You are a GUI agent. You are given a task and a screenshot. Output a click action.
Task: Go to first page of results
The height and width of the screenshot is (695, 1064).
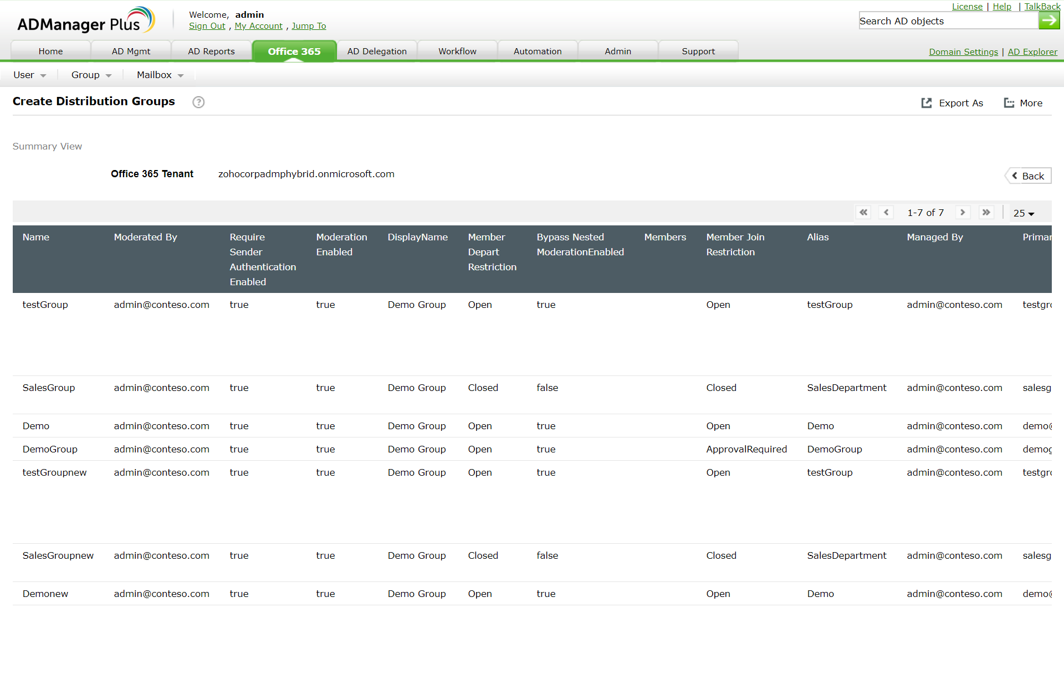863,213
